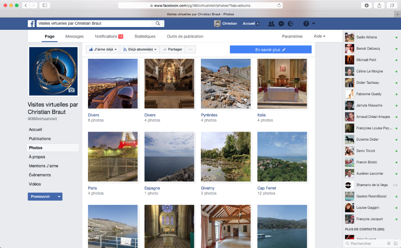Open the Cap Ferret album link

(267, 188)
